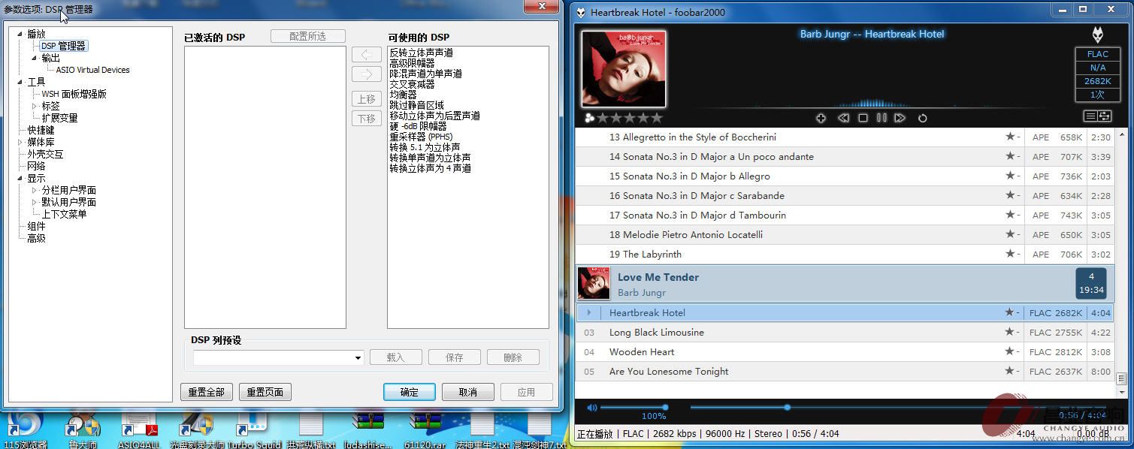Open the DSP 列预设 dropdown

(358, 358)
